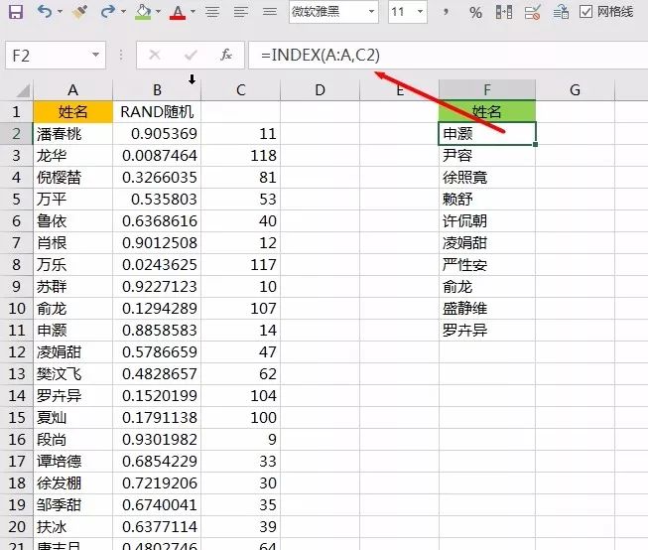Apply comma style number format
648x550 pixels.
click(446, 11)
